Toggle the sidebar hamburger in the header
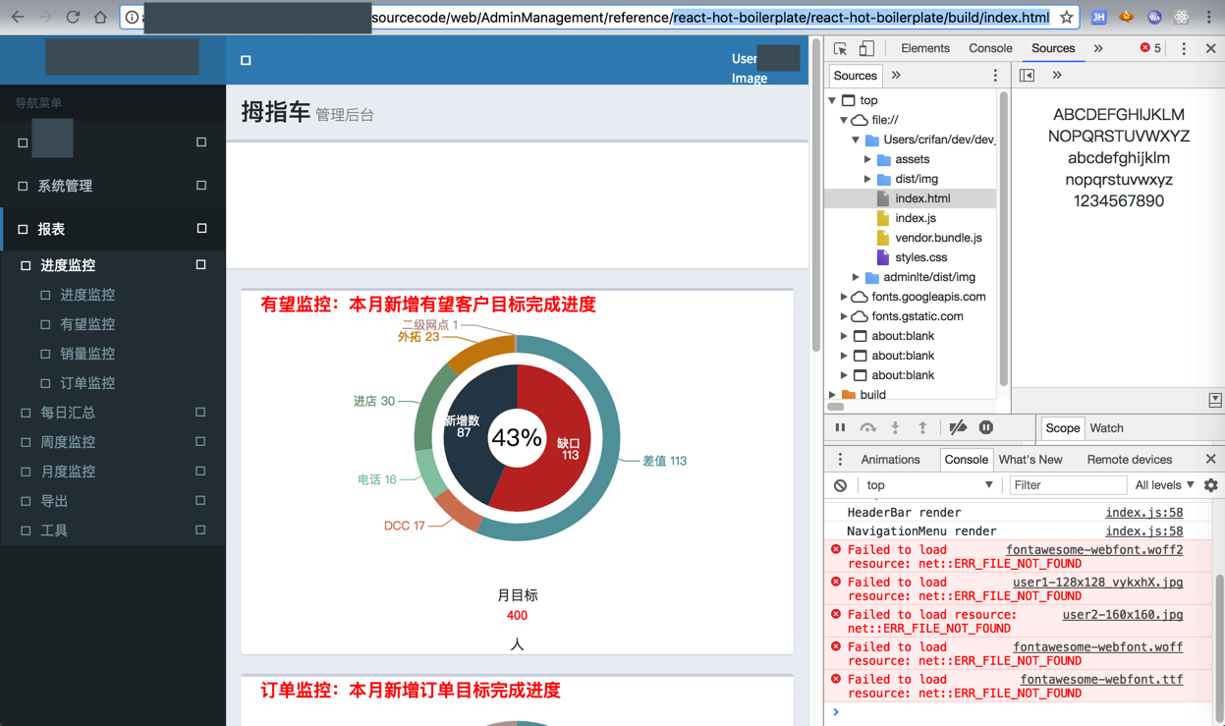 pos(246,61)
